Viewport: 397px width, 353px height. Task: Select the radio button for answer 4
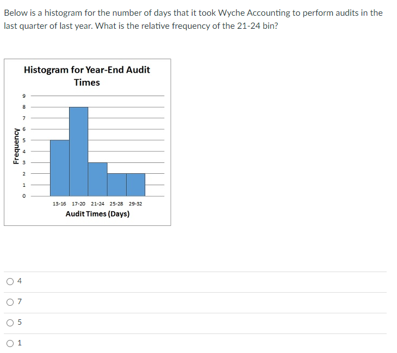click(x=10, y=281)
